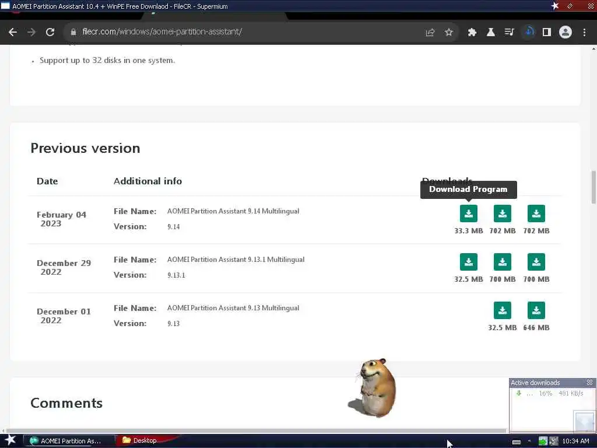597x448 pixels.
Task: Click the green download arrow in Active downloads
Action: click(518, 393)
